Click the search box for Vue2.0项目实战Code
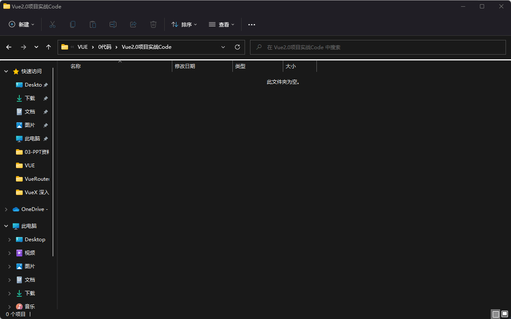Image resolution: width=511 pixels, height=319 pixels. (x=378, y=47)
